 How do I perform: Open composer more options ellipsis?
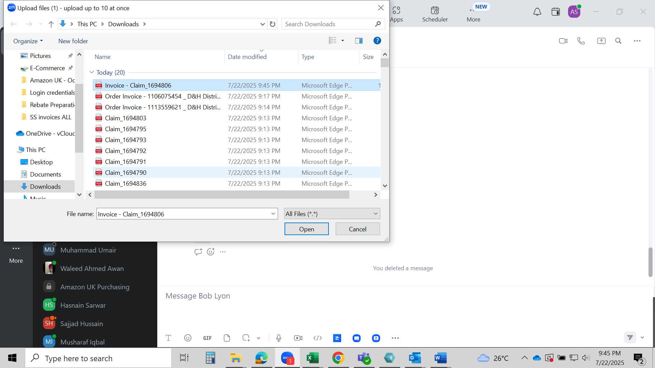pyautogui.click(x=395, y=338)
